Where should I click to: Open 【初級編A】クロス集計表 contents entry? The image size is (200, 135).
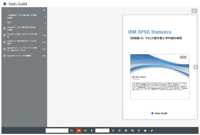(22, 16)
